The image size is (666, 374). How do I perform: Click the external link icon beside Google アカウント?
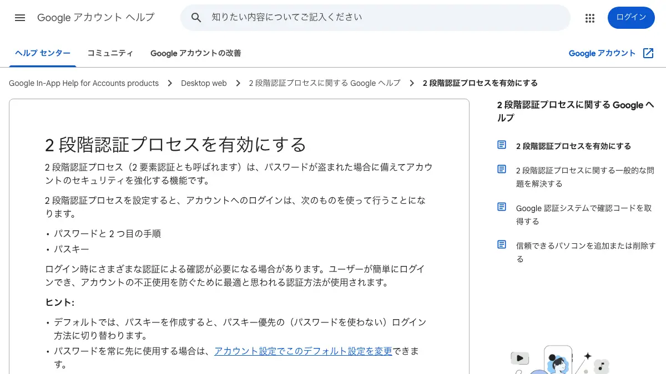pos(648,53)
